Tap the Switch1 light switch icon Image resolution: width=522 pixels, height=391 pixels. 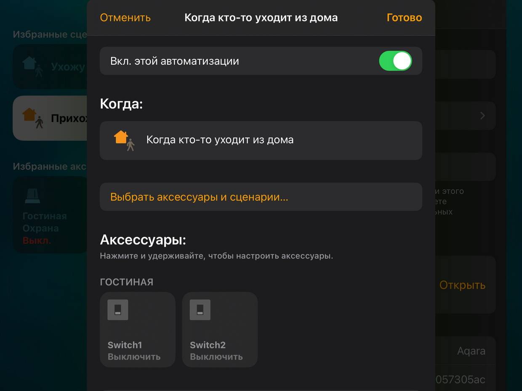tap(118, 310)
